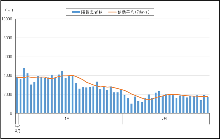Click the (人) axis unit label

9,10
